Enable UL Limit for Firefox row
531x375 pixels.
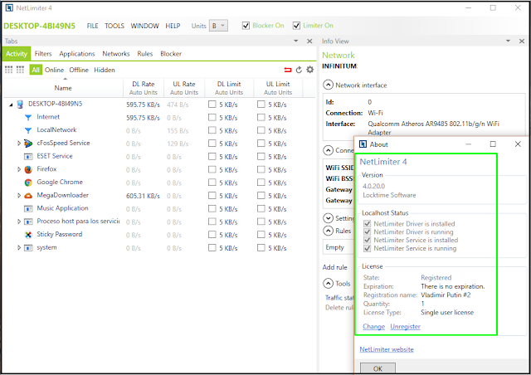pyautogui.click(x=261, y=169)
